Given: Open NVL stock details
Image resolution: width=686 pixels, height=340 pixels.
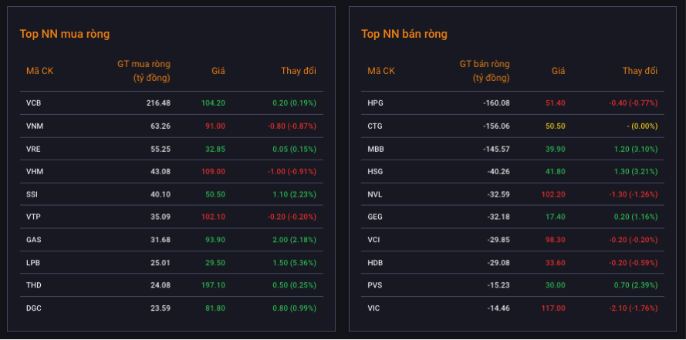Looking at the screenshot, I should 375,194.
